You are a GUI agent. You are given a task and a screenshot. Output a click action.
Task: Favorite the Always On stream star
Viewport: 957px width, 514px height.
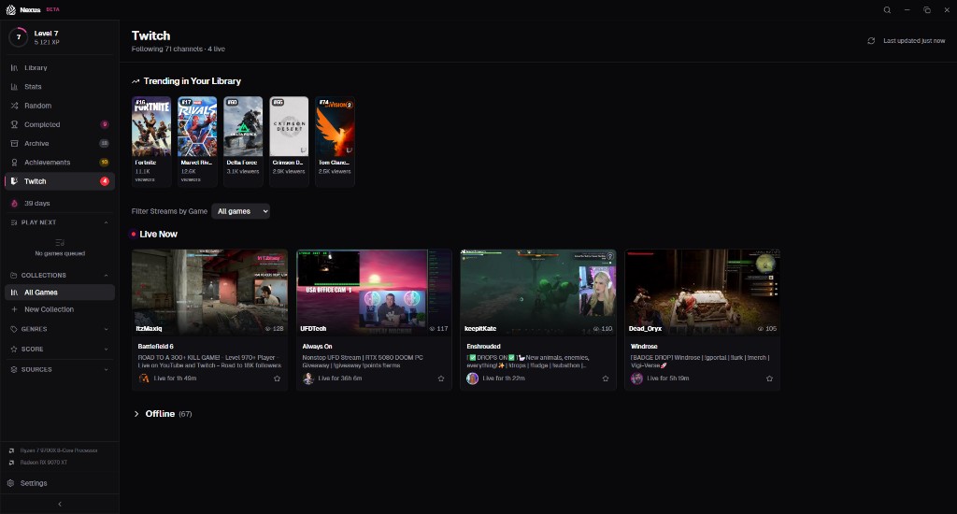click(441, 378)
